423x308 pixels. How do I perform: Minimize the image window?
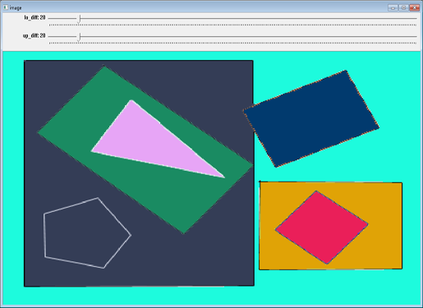tap(393, 7)
